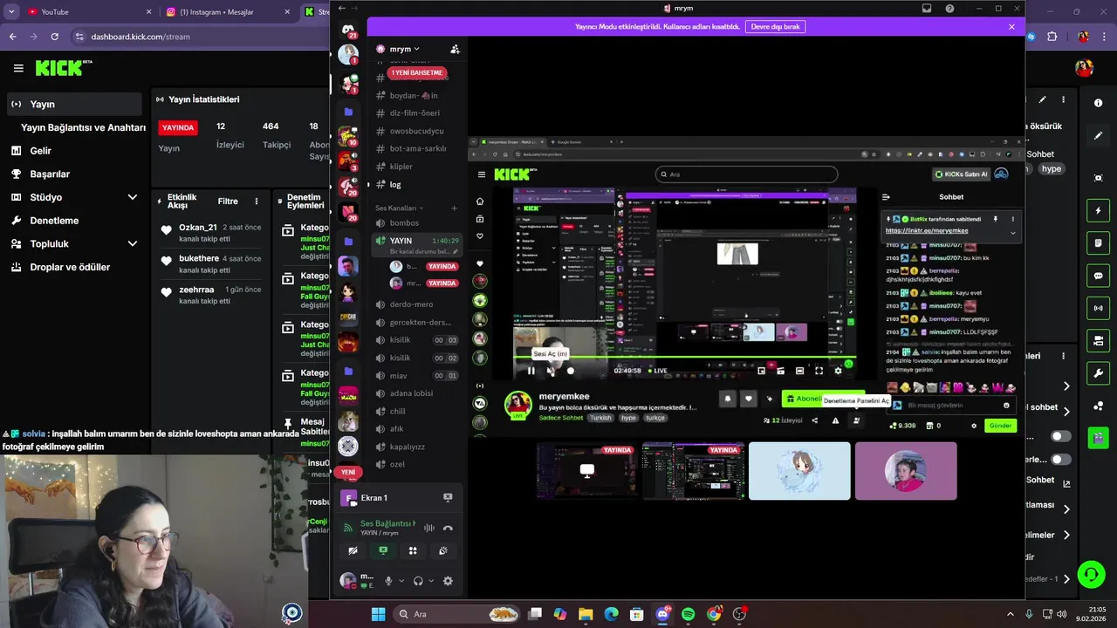
Task: Click the pencil edit icon in right toolbar
Action: [1098, 136]
